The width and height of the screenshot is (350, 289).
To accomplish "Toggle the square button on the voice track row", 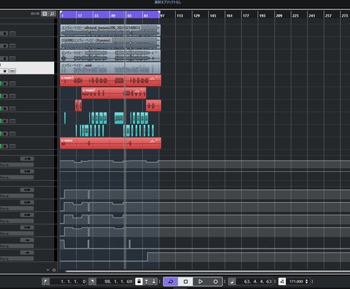I will coord(5,146).
